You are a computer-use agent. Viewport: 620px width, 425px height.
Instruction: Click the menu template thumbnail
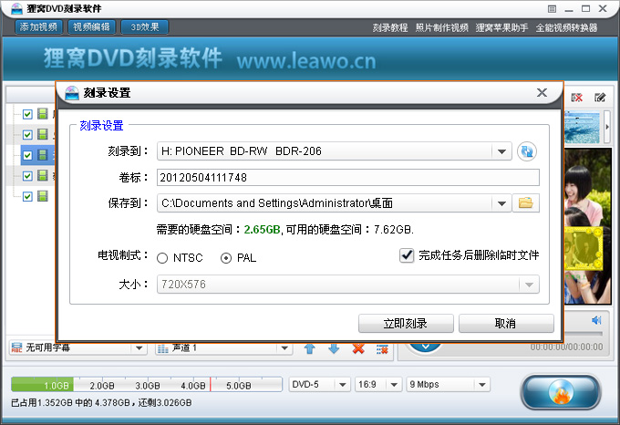point(582,127)
